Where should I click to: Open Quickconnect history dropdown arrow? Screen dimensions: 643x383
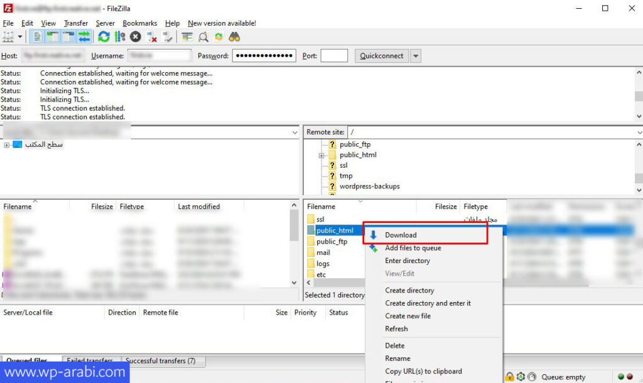tap(416, 56)
